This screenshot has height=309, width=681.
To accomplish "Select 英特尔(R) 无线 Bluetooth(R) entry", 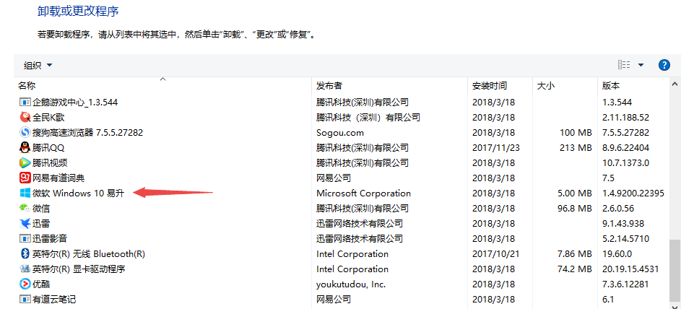I will coord(89,254).
